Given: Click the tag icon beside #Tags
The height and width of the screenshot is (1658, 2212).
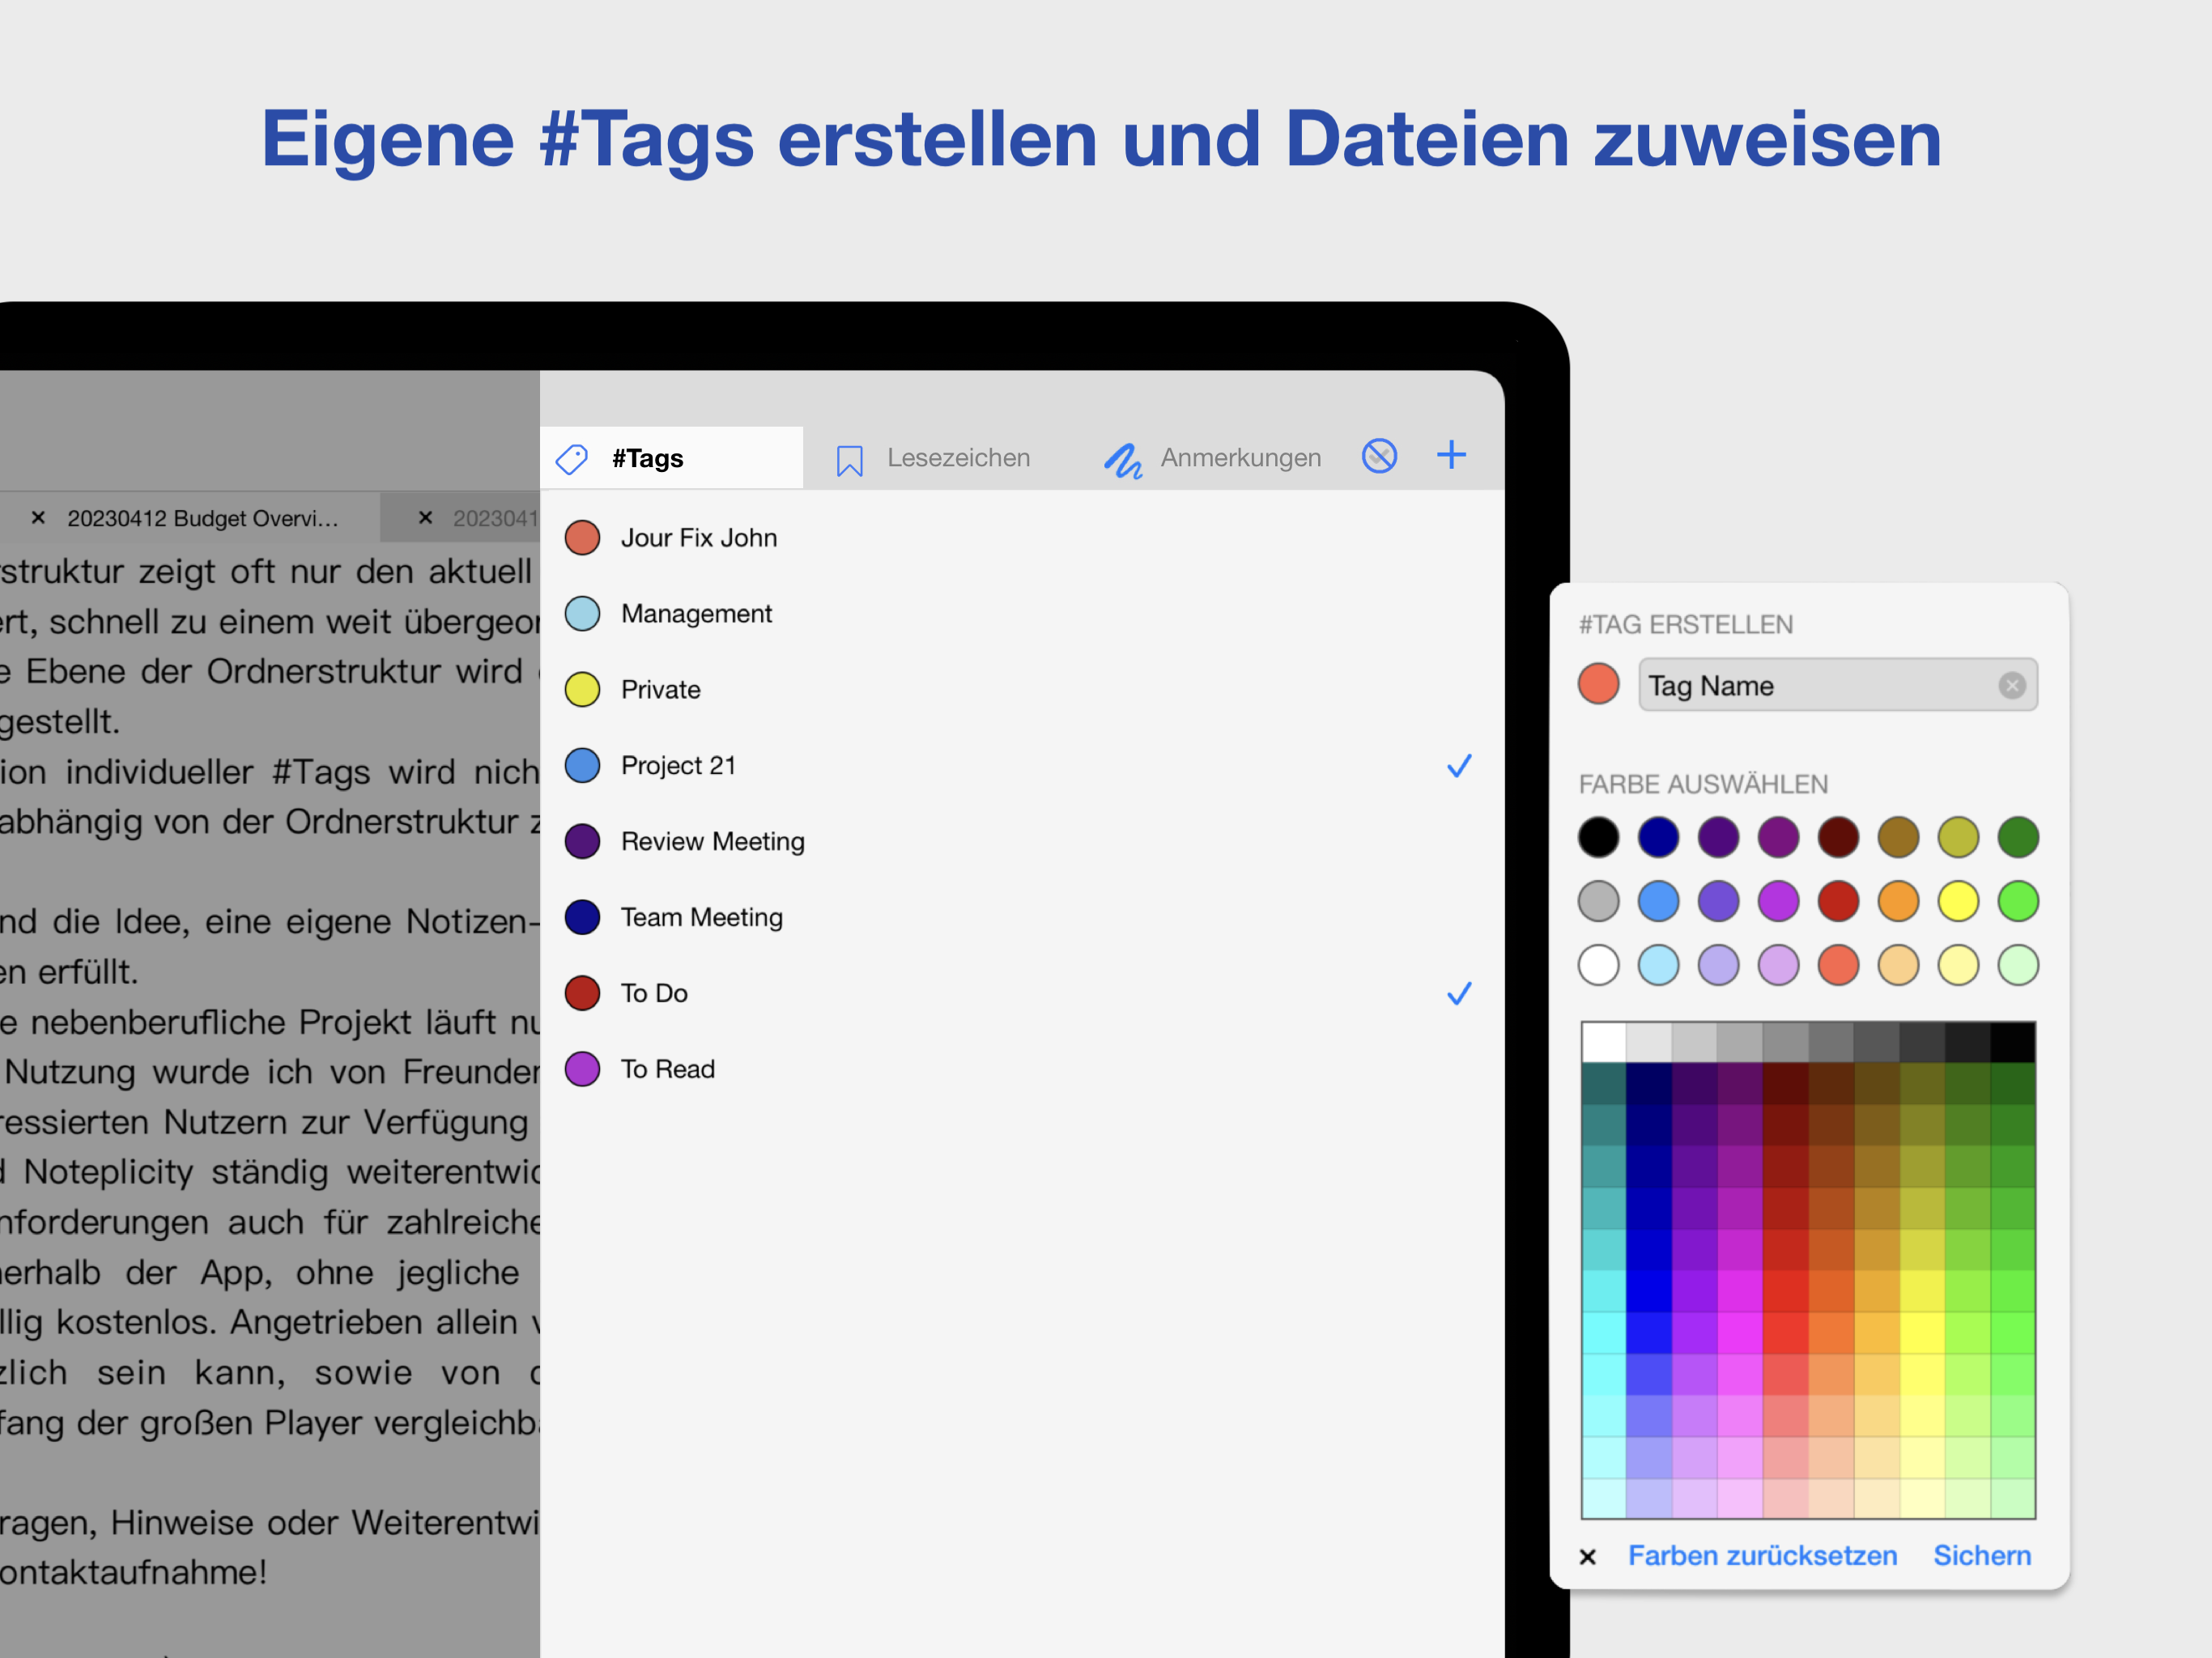Looking at the screenshot, I should pos(572,459).
